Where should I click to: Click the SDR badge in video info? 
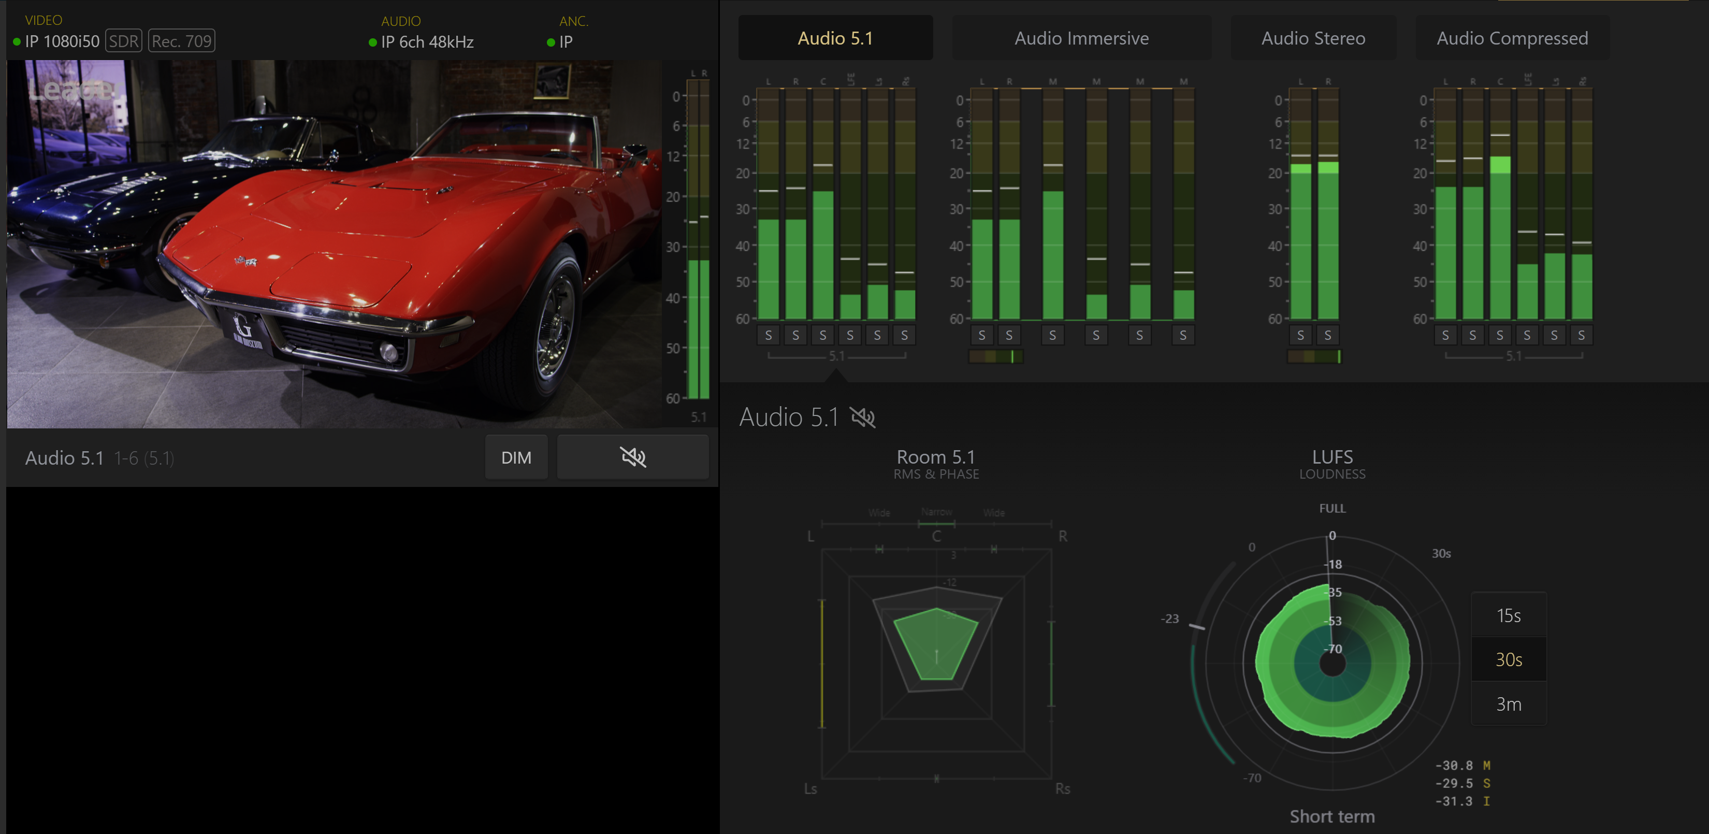(123, 41)
